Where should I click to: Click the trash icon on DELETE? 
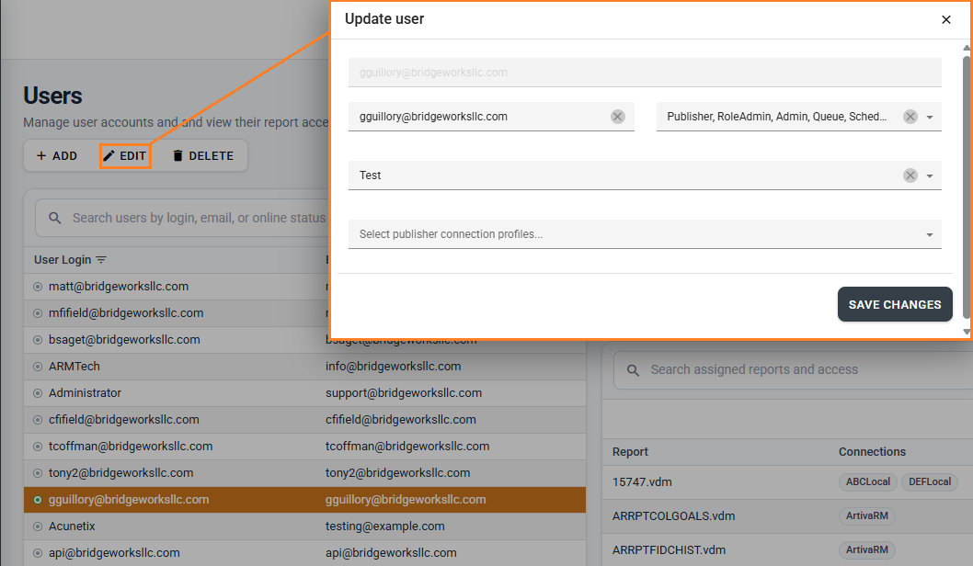coord(177,155)
